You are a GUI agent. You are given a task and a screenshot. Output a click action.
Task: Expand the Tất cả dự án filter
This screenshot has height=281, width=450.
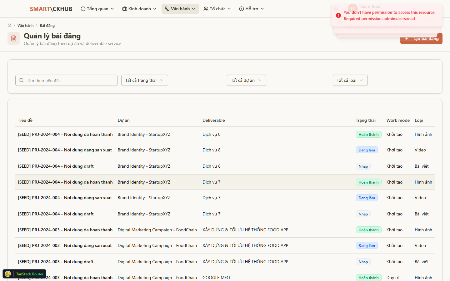click(x=246, y=80)
